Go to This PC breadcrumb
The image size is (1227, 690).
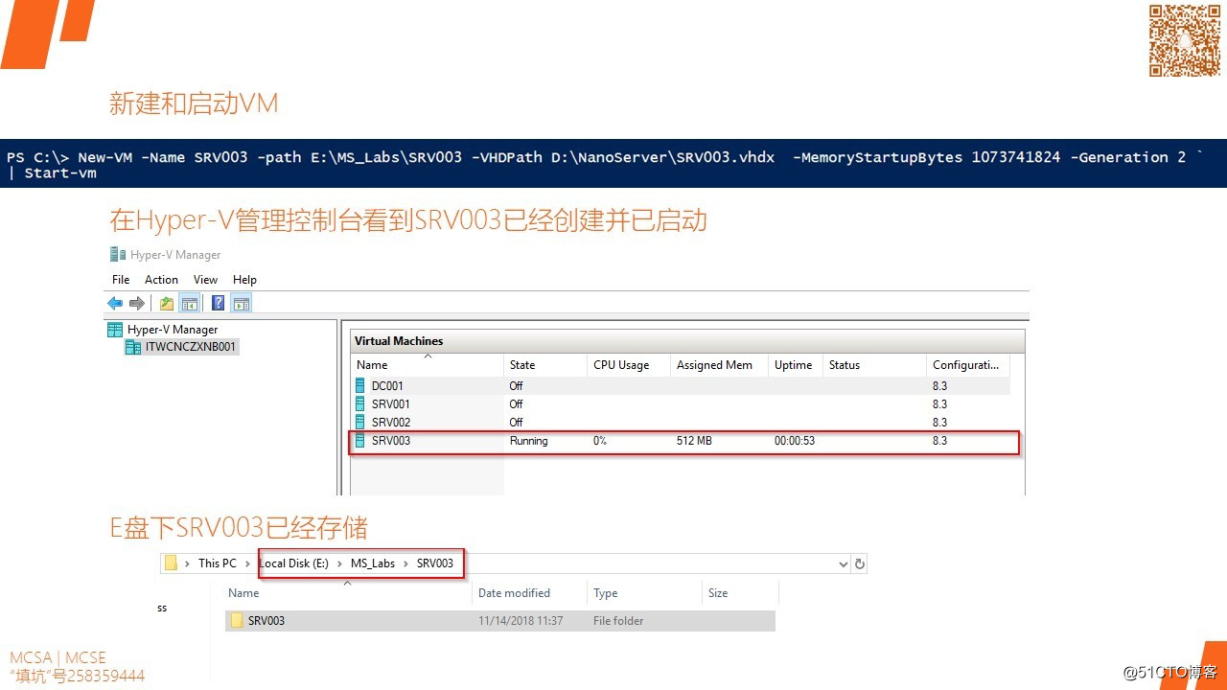click(x=217, y=563)
